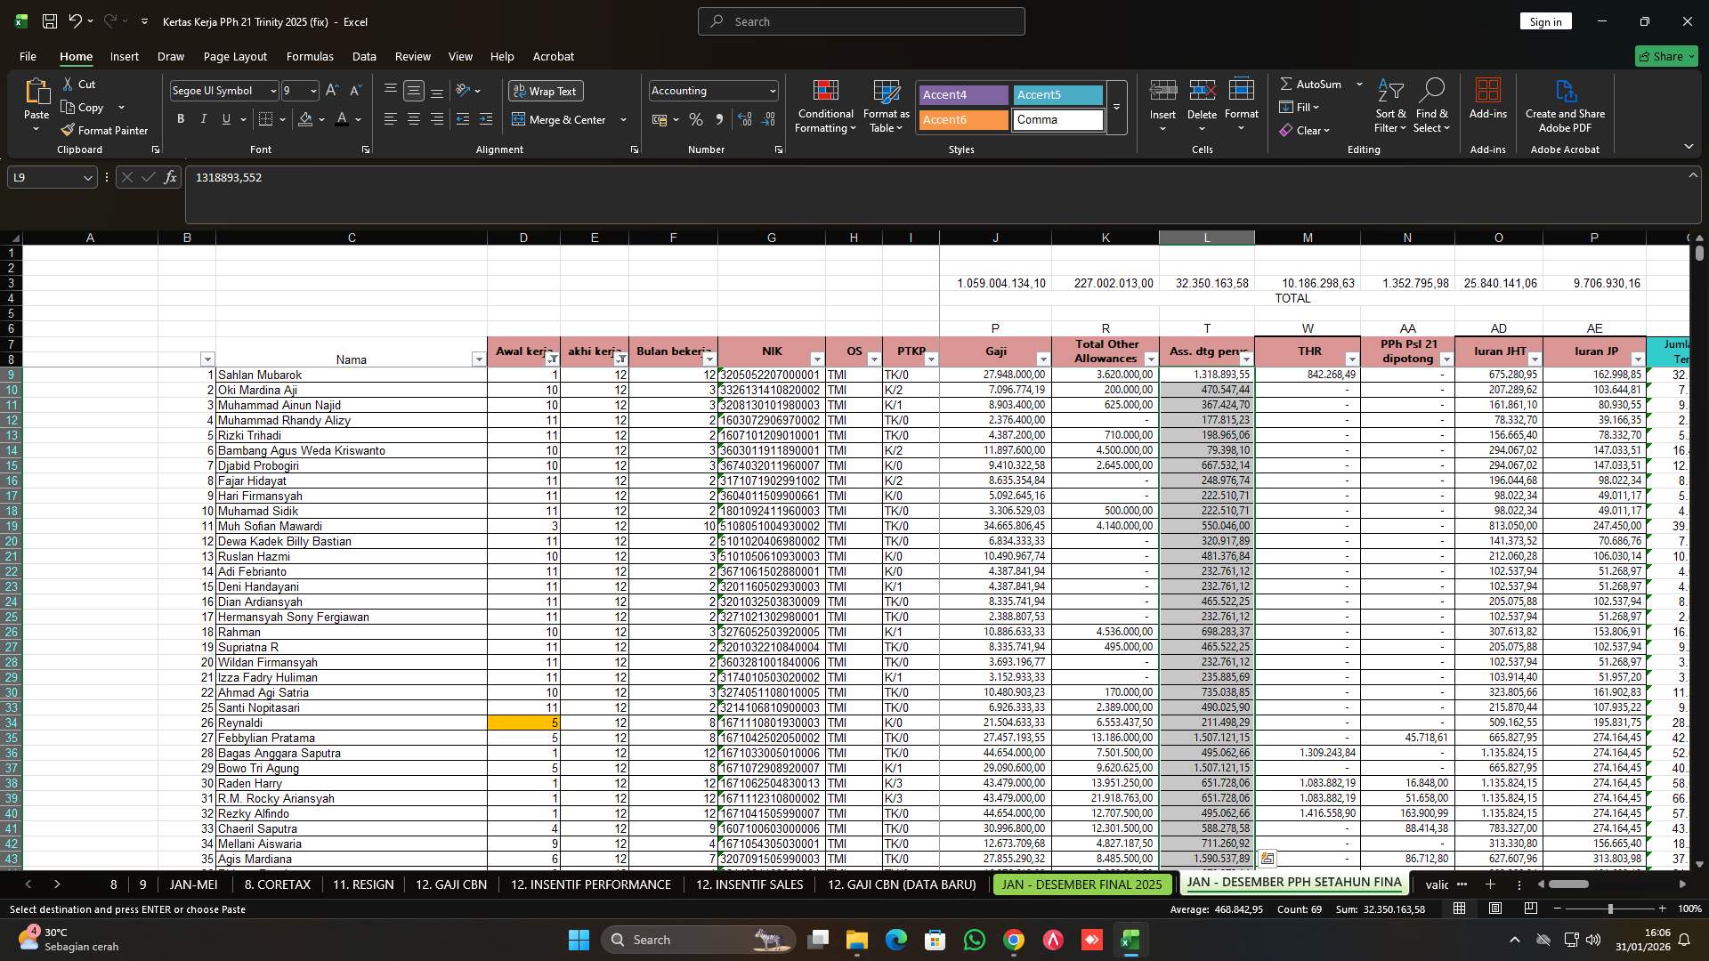Open the filter dropdown on the Nama column
The width and height of the screenshot is (1709, 961).
tap(478, 359)
